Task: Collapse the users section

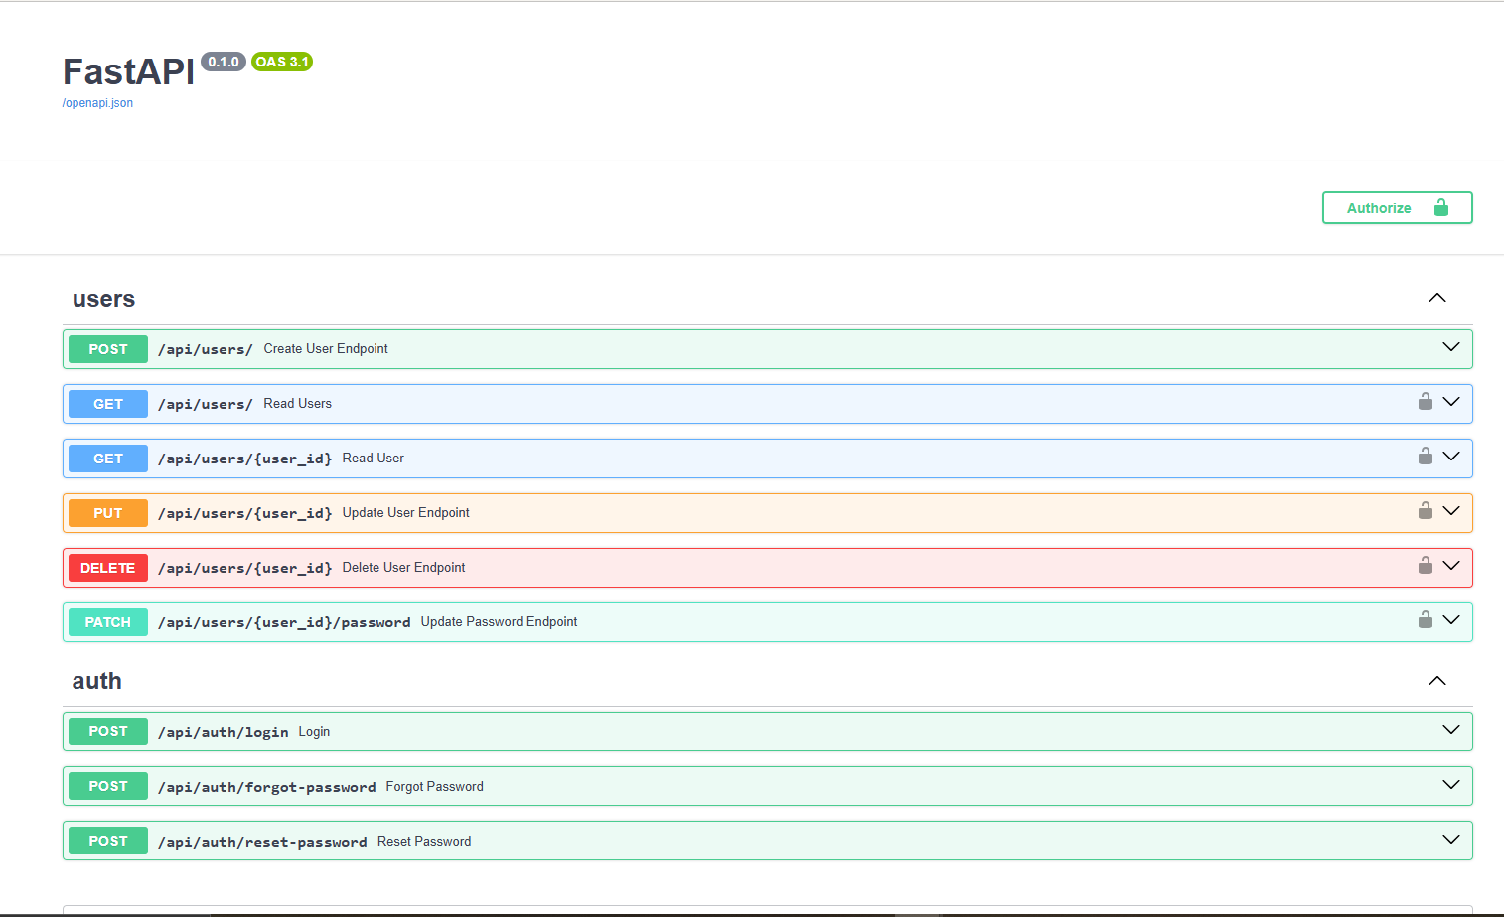Action: [1436, 297]
